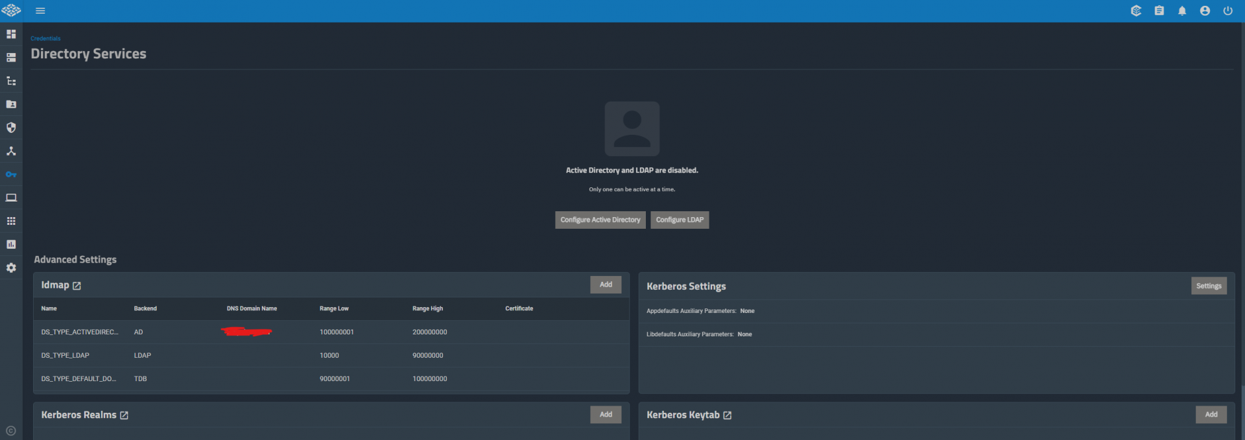Open the Kerberos Keytab external link icon

click(728, 415)
